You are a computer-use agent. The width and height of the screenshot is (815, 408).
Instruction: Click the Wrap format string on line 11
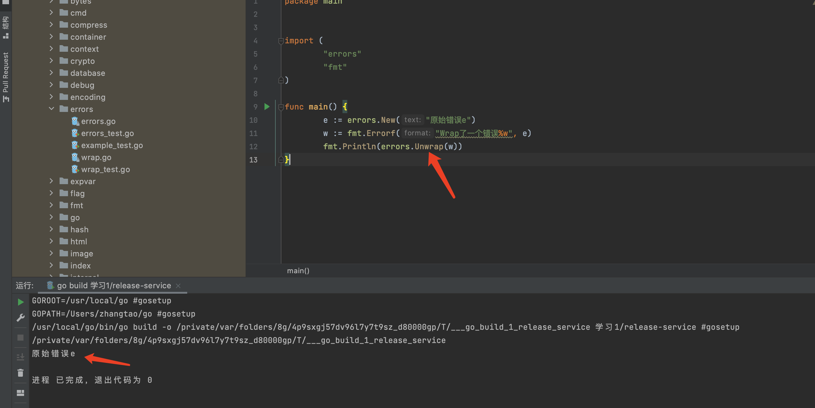click(x=474, y=134)
